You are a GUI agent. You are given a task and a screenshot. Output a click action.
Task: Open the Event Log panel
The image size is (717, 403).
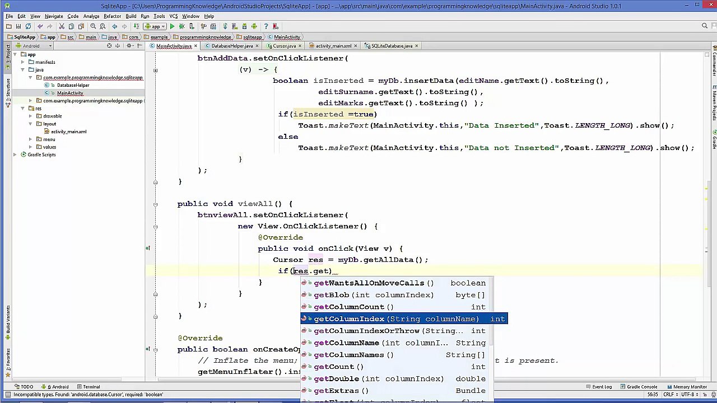[x=599, y=387]
